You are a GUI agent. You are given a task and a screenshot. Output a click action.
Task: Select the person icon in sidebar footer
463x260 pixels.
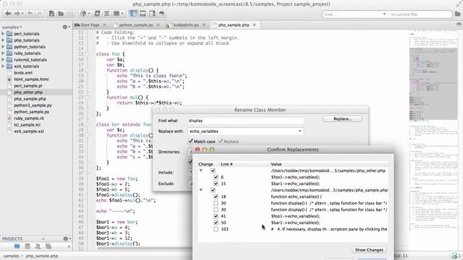[x=38, y=246]
